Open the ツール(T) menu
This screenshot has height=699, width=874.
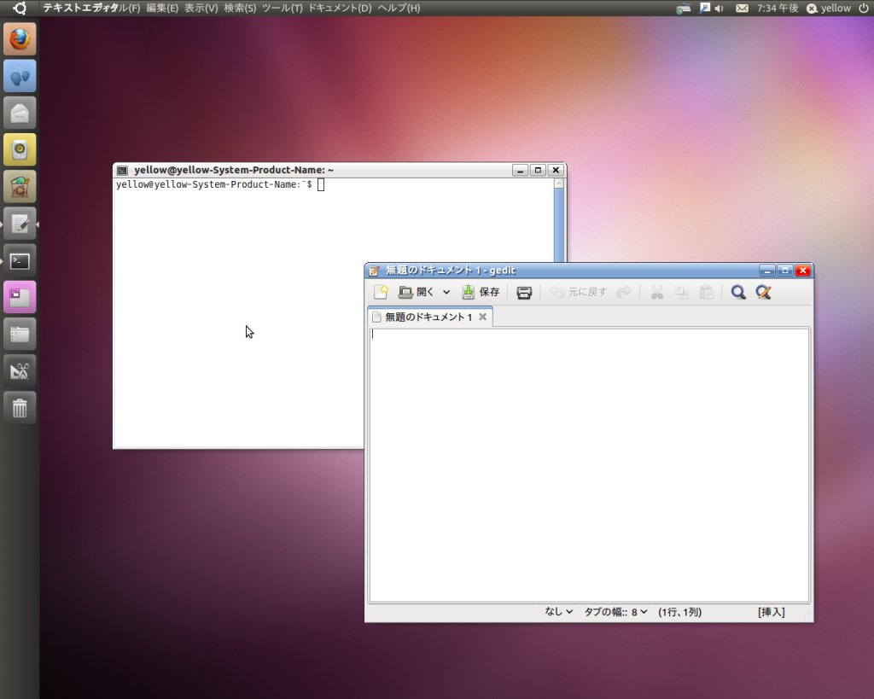(282, 8)
